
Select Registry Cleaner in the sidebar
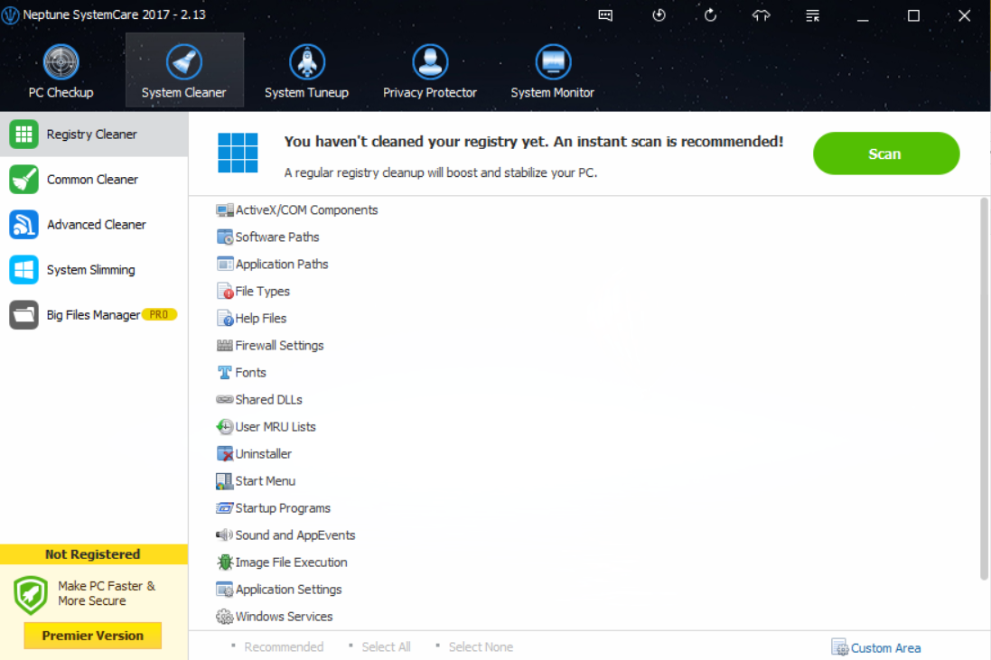pyautogui.click(x=94, y=135)
